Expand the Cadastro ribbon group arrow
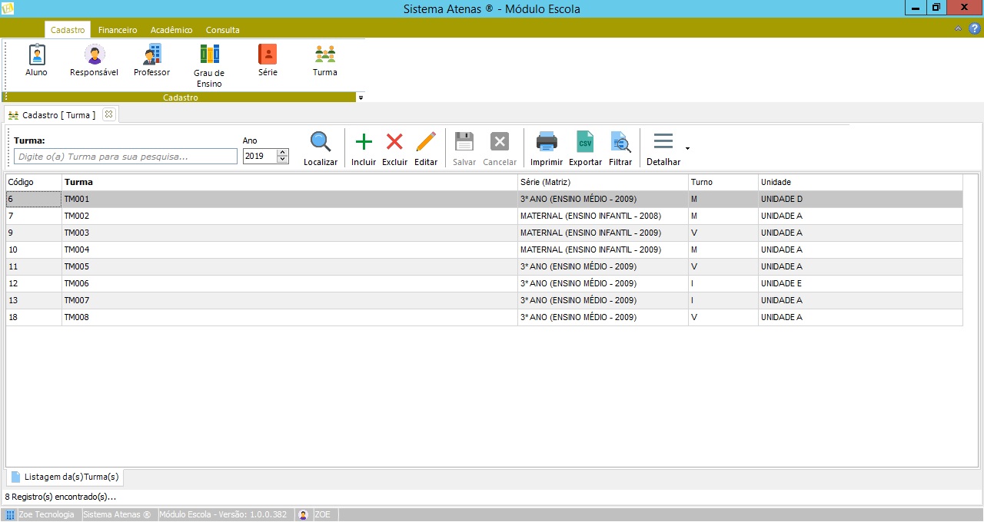 pos(361,97)
